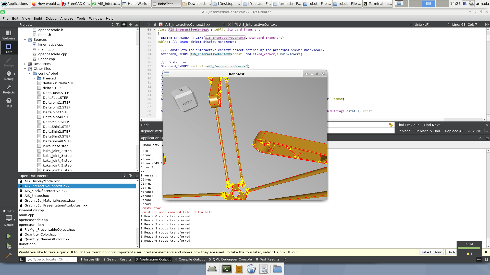Open the Build menu
The image size is (490, 275).
38,18
